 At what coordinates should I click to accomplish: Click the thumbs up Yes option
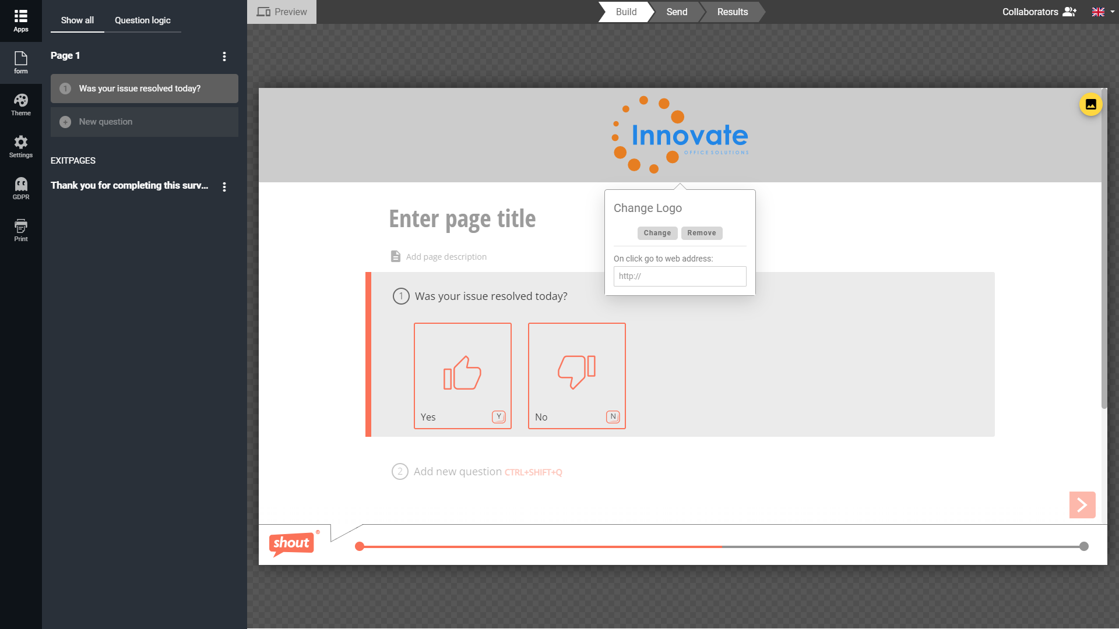click(463, 376)
